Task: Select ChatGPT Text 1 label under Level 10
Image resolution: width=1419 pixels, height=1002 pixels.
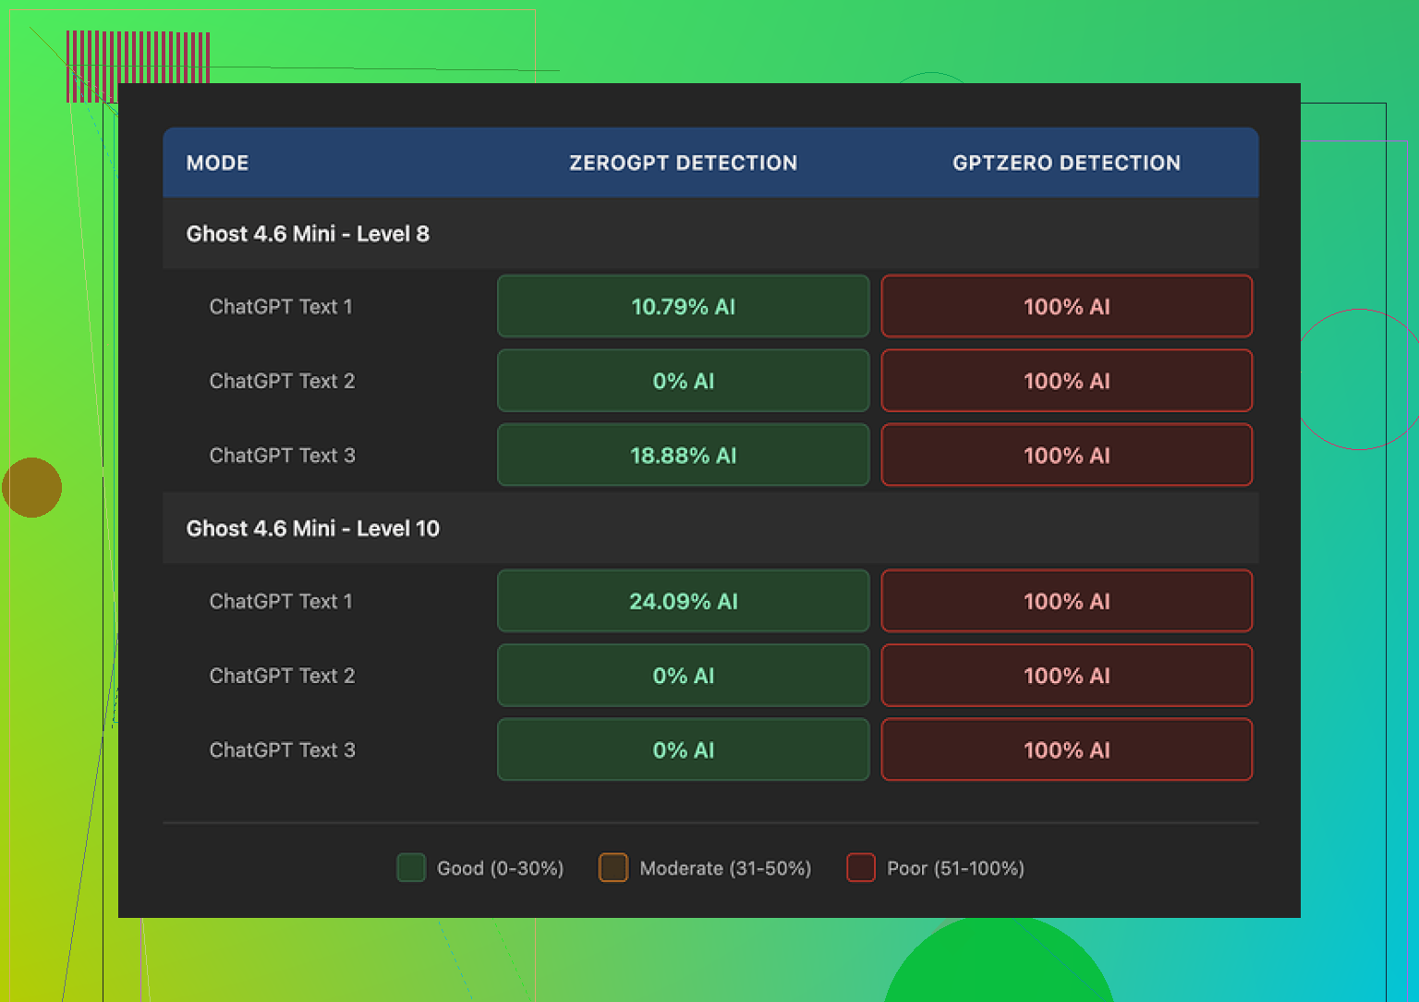Action: [281, 602]
